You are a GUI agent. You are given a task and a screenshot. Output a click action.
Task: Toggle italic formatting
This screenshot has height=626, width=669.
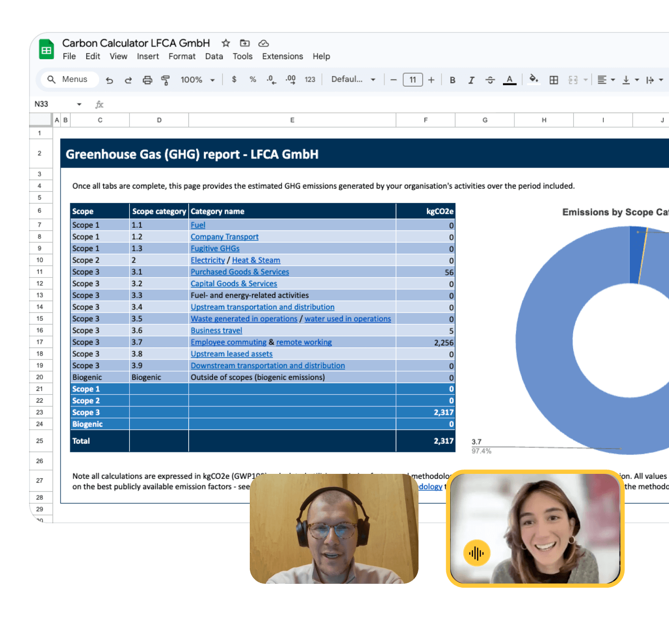471,80
